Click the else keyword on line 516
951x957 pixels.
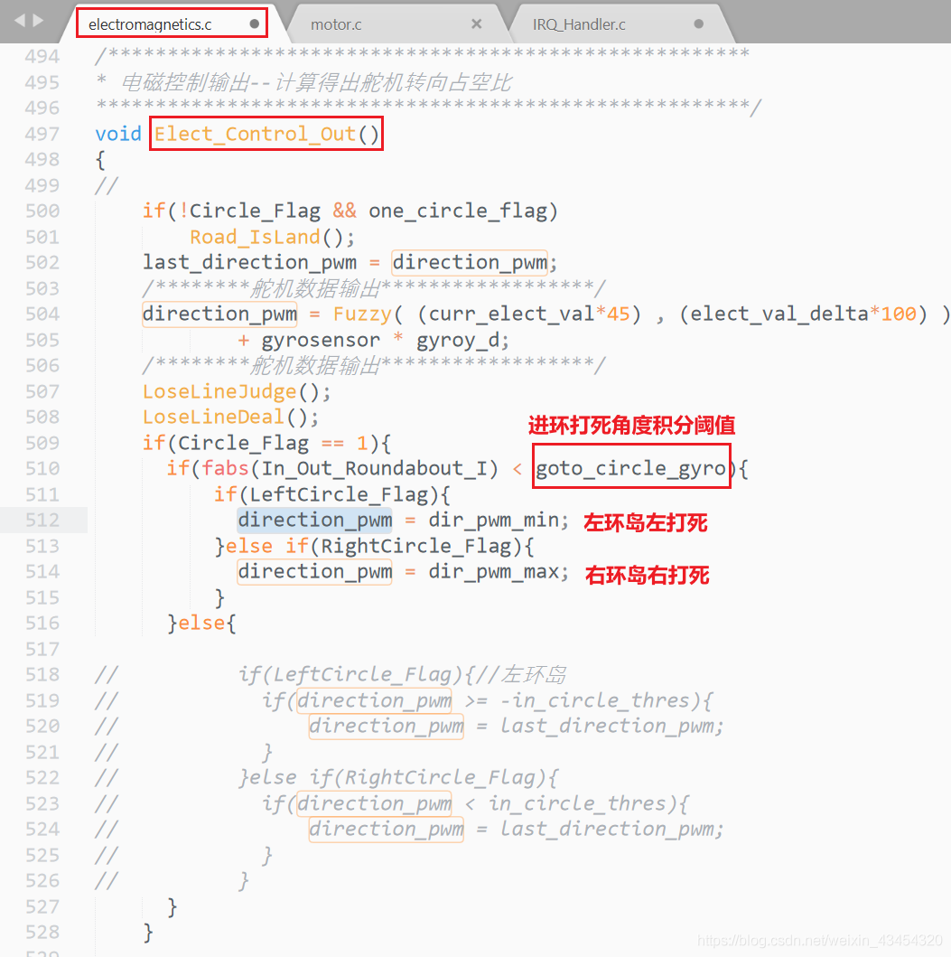[x=202, y=624]
